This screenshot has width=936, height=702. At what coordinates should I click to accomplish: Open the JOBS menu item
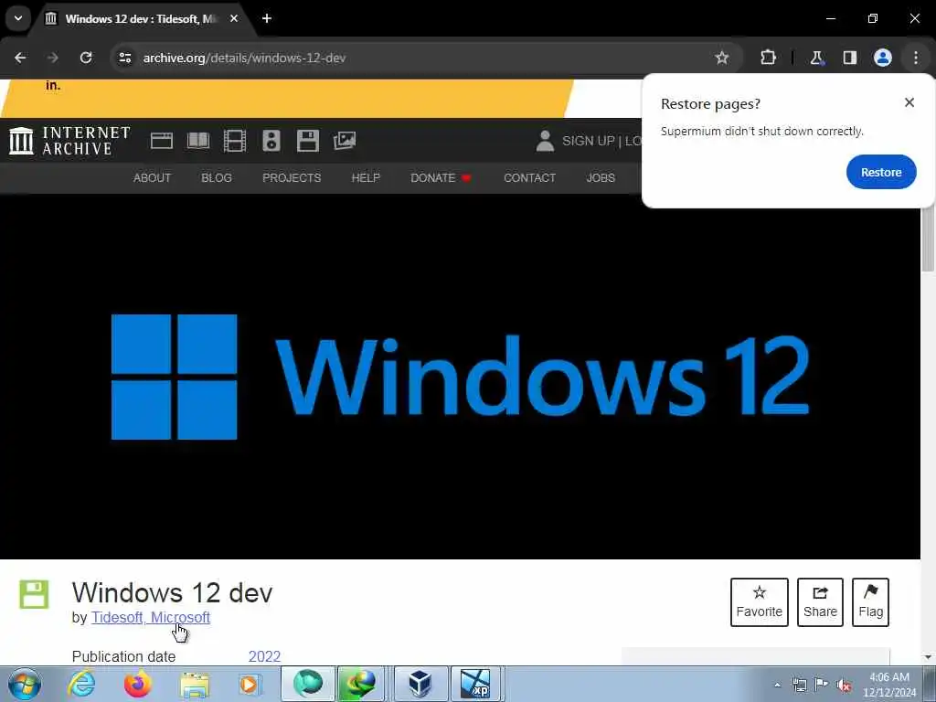(601, 178)
